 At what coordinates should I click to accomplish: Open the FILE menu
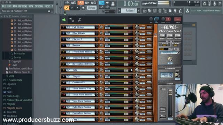[4, 6]
